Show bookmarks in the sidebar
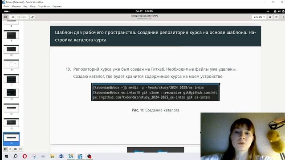This screenshot has height=160, width=285. click(x=20, y=149)
